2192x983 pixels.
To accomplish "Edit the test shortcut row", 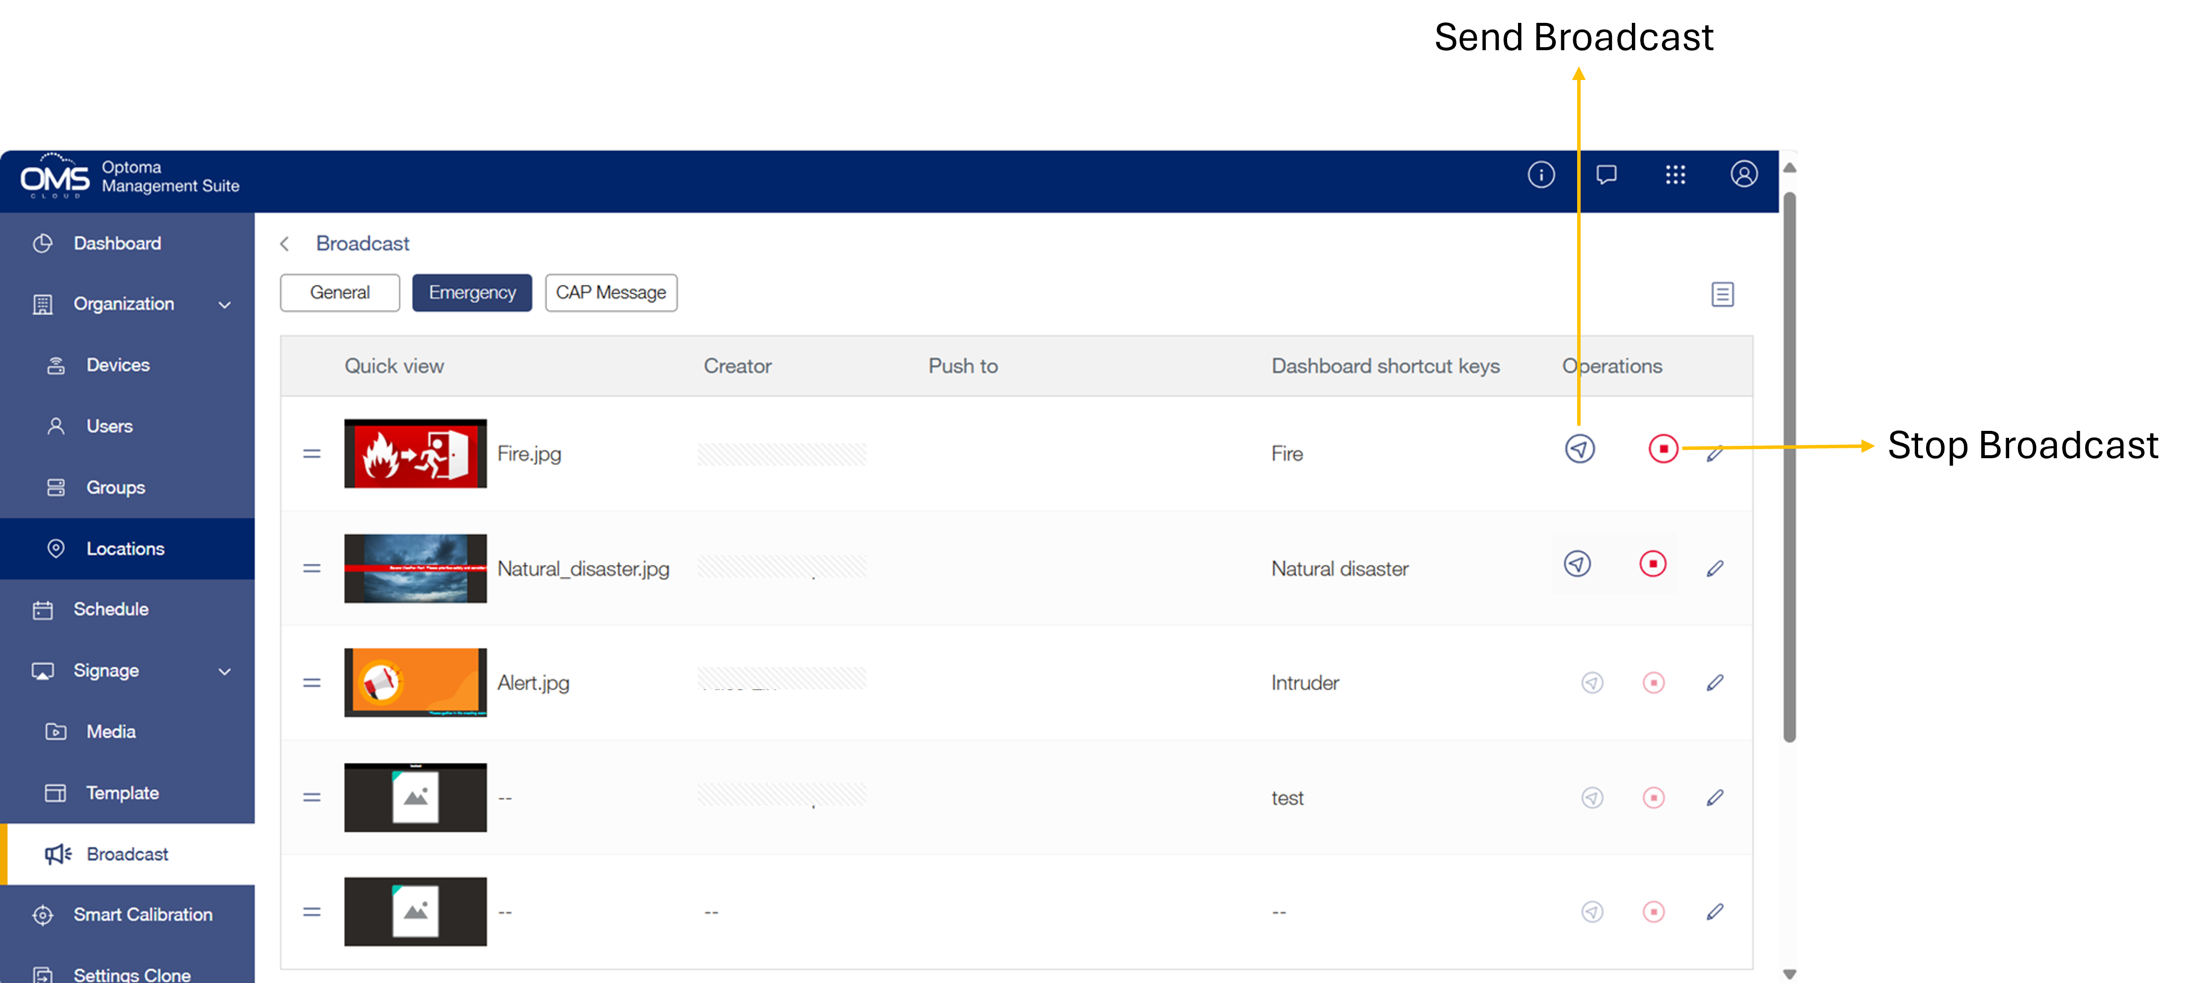I will coord(1715,798).
